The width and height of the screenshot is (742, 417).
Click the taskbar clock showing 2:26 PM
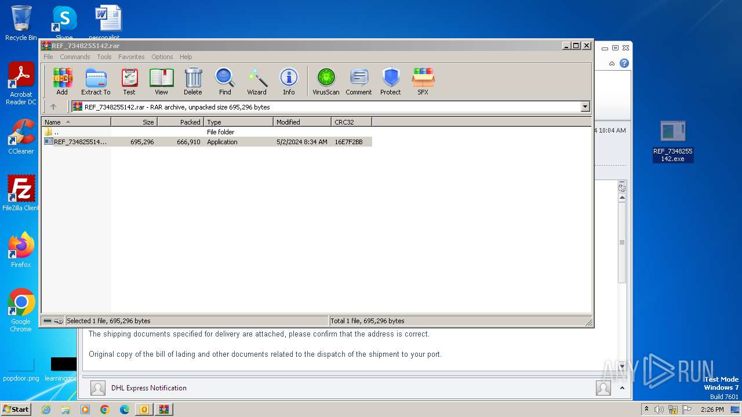pos(712,409)
